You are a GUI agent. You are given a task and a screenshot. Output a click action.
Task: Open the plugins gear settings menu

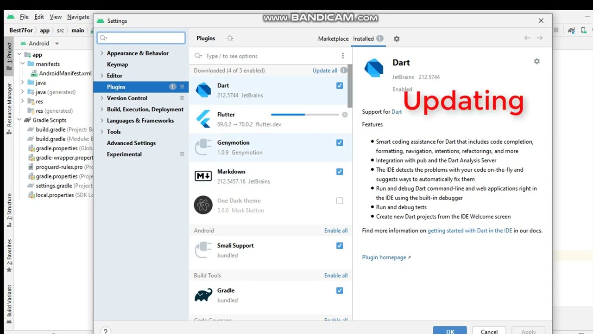397,39
